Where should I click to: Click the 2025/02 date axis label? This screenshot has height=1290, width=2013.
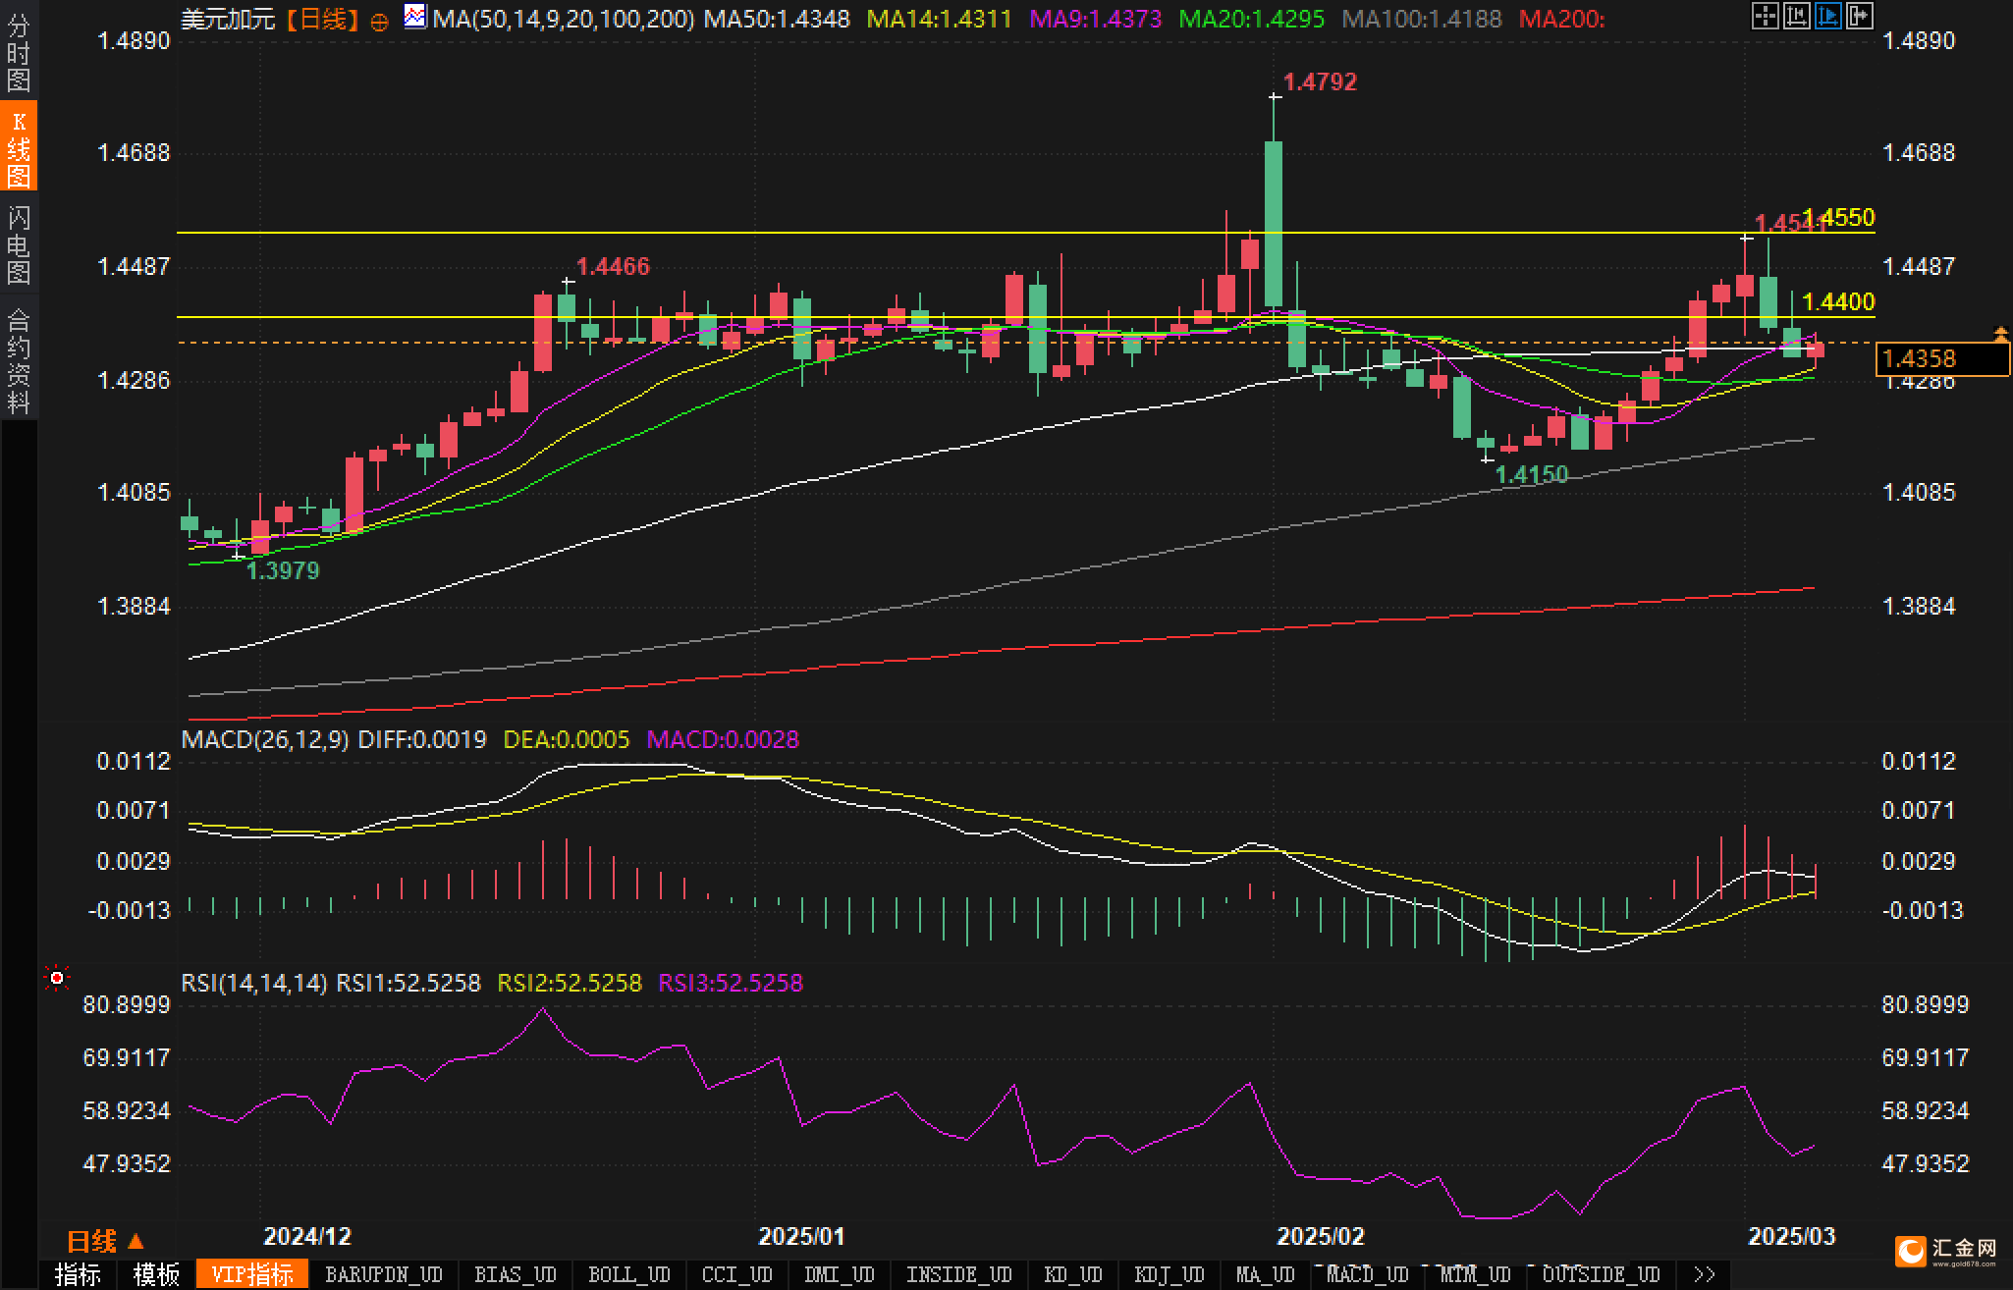(x=1321, y=1237)
